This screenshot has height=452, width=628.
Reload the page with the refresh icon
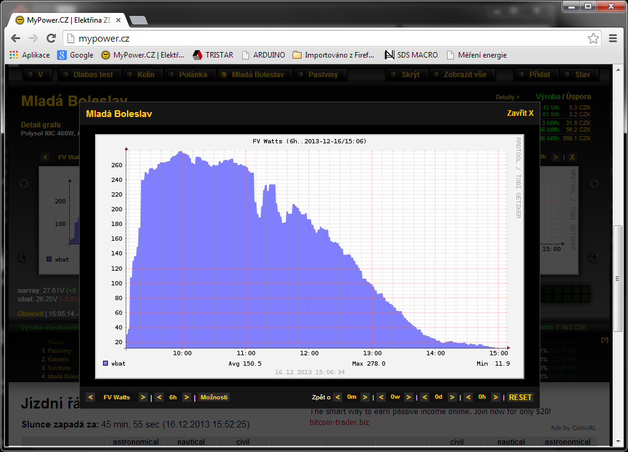[x=52, y=39]
